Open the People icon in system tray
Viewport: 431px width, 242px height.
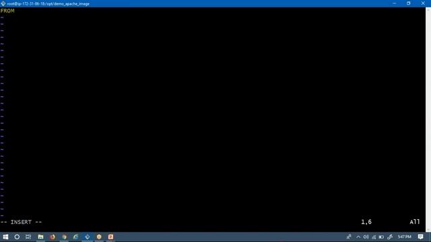coord(349,237)
